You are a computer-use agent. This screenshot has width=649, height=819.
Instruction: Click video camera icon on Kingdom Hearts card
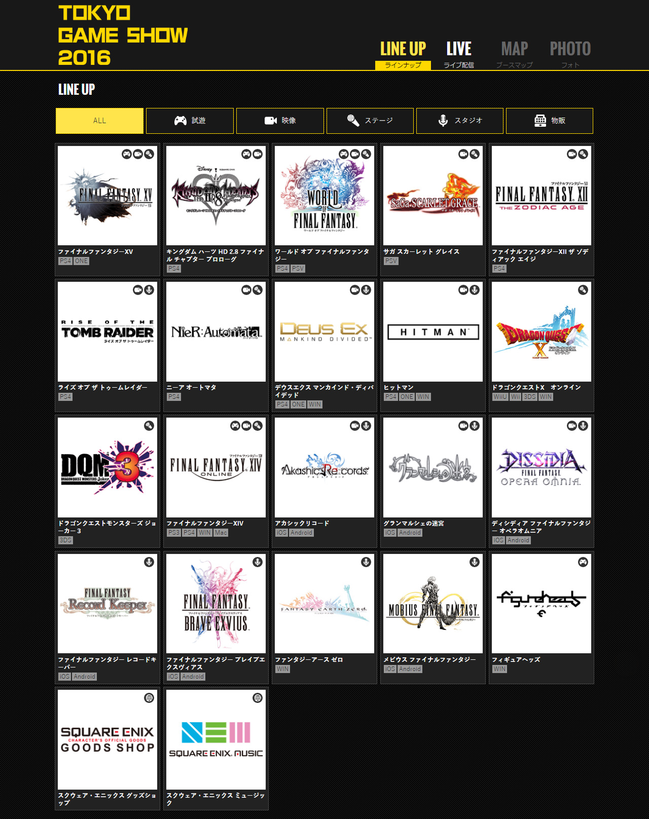click(258, 154)
